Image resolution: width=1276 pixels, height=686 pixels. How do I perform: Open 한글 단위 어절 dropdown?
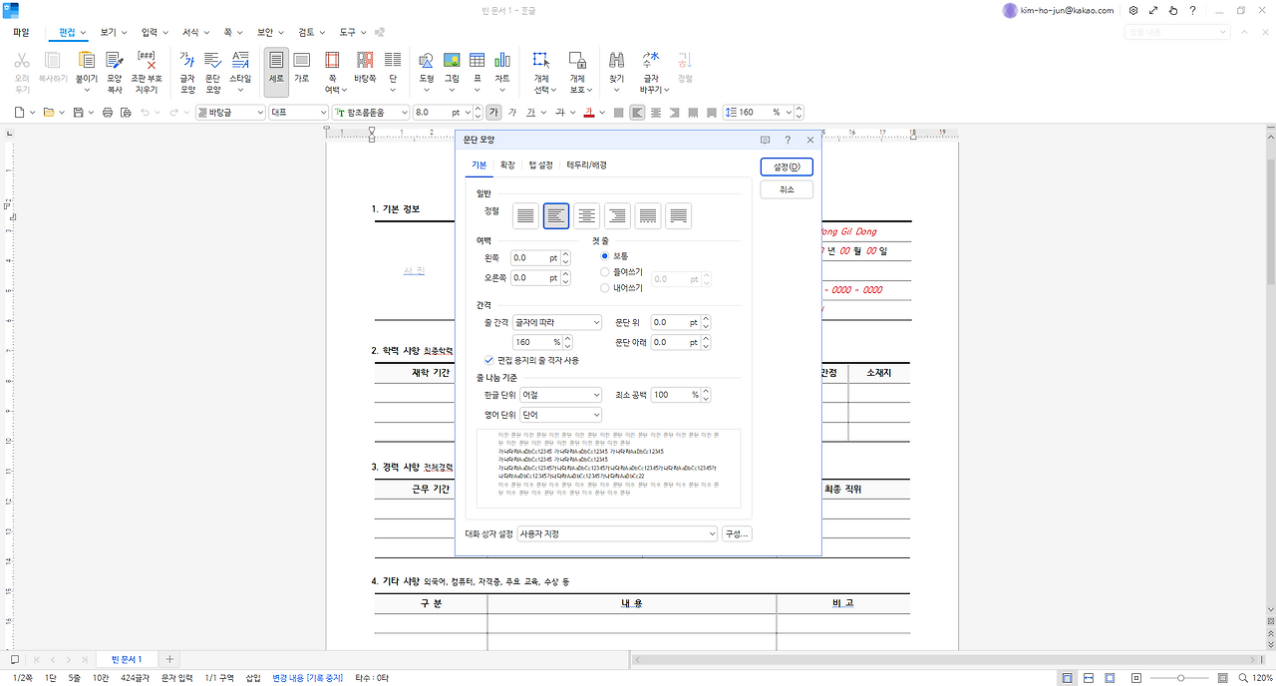(561, 395)
